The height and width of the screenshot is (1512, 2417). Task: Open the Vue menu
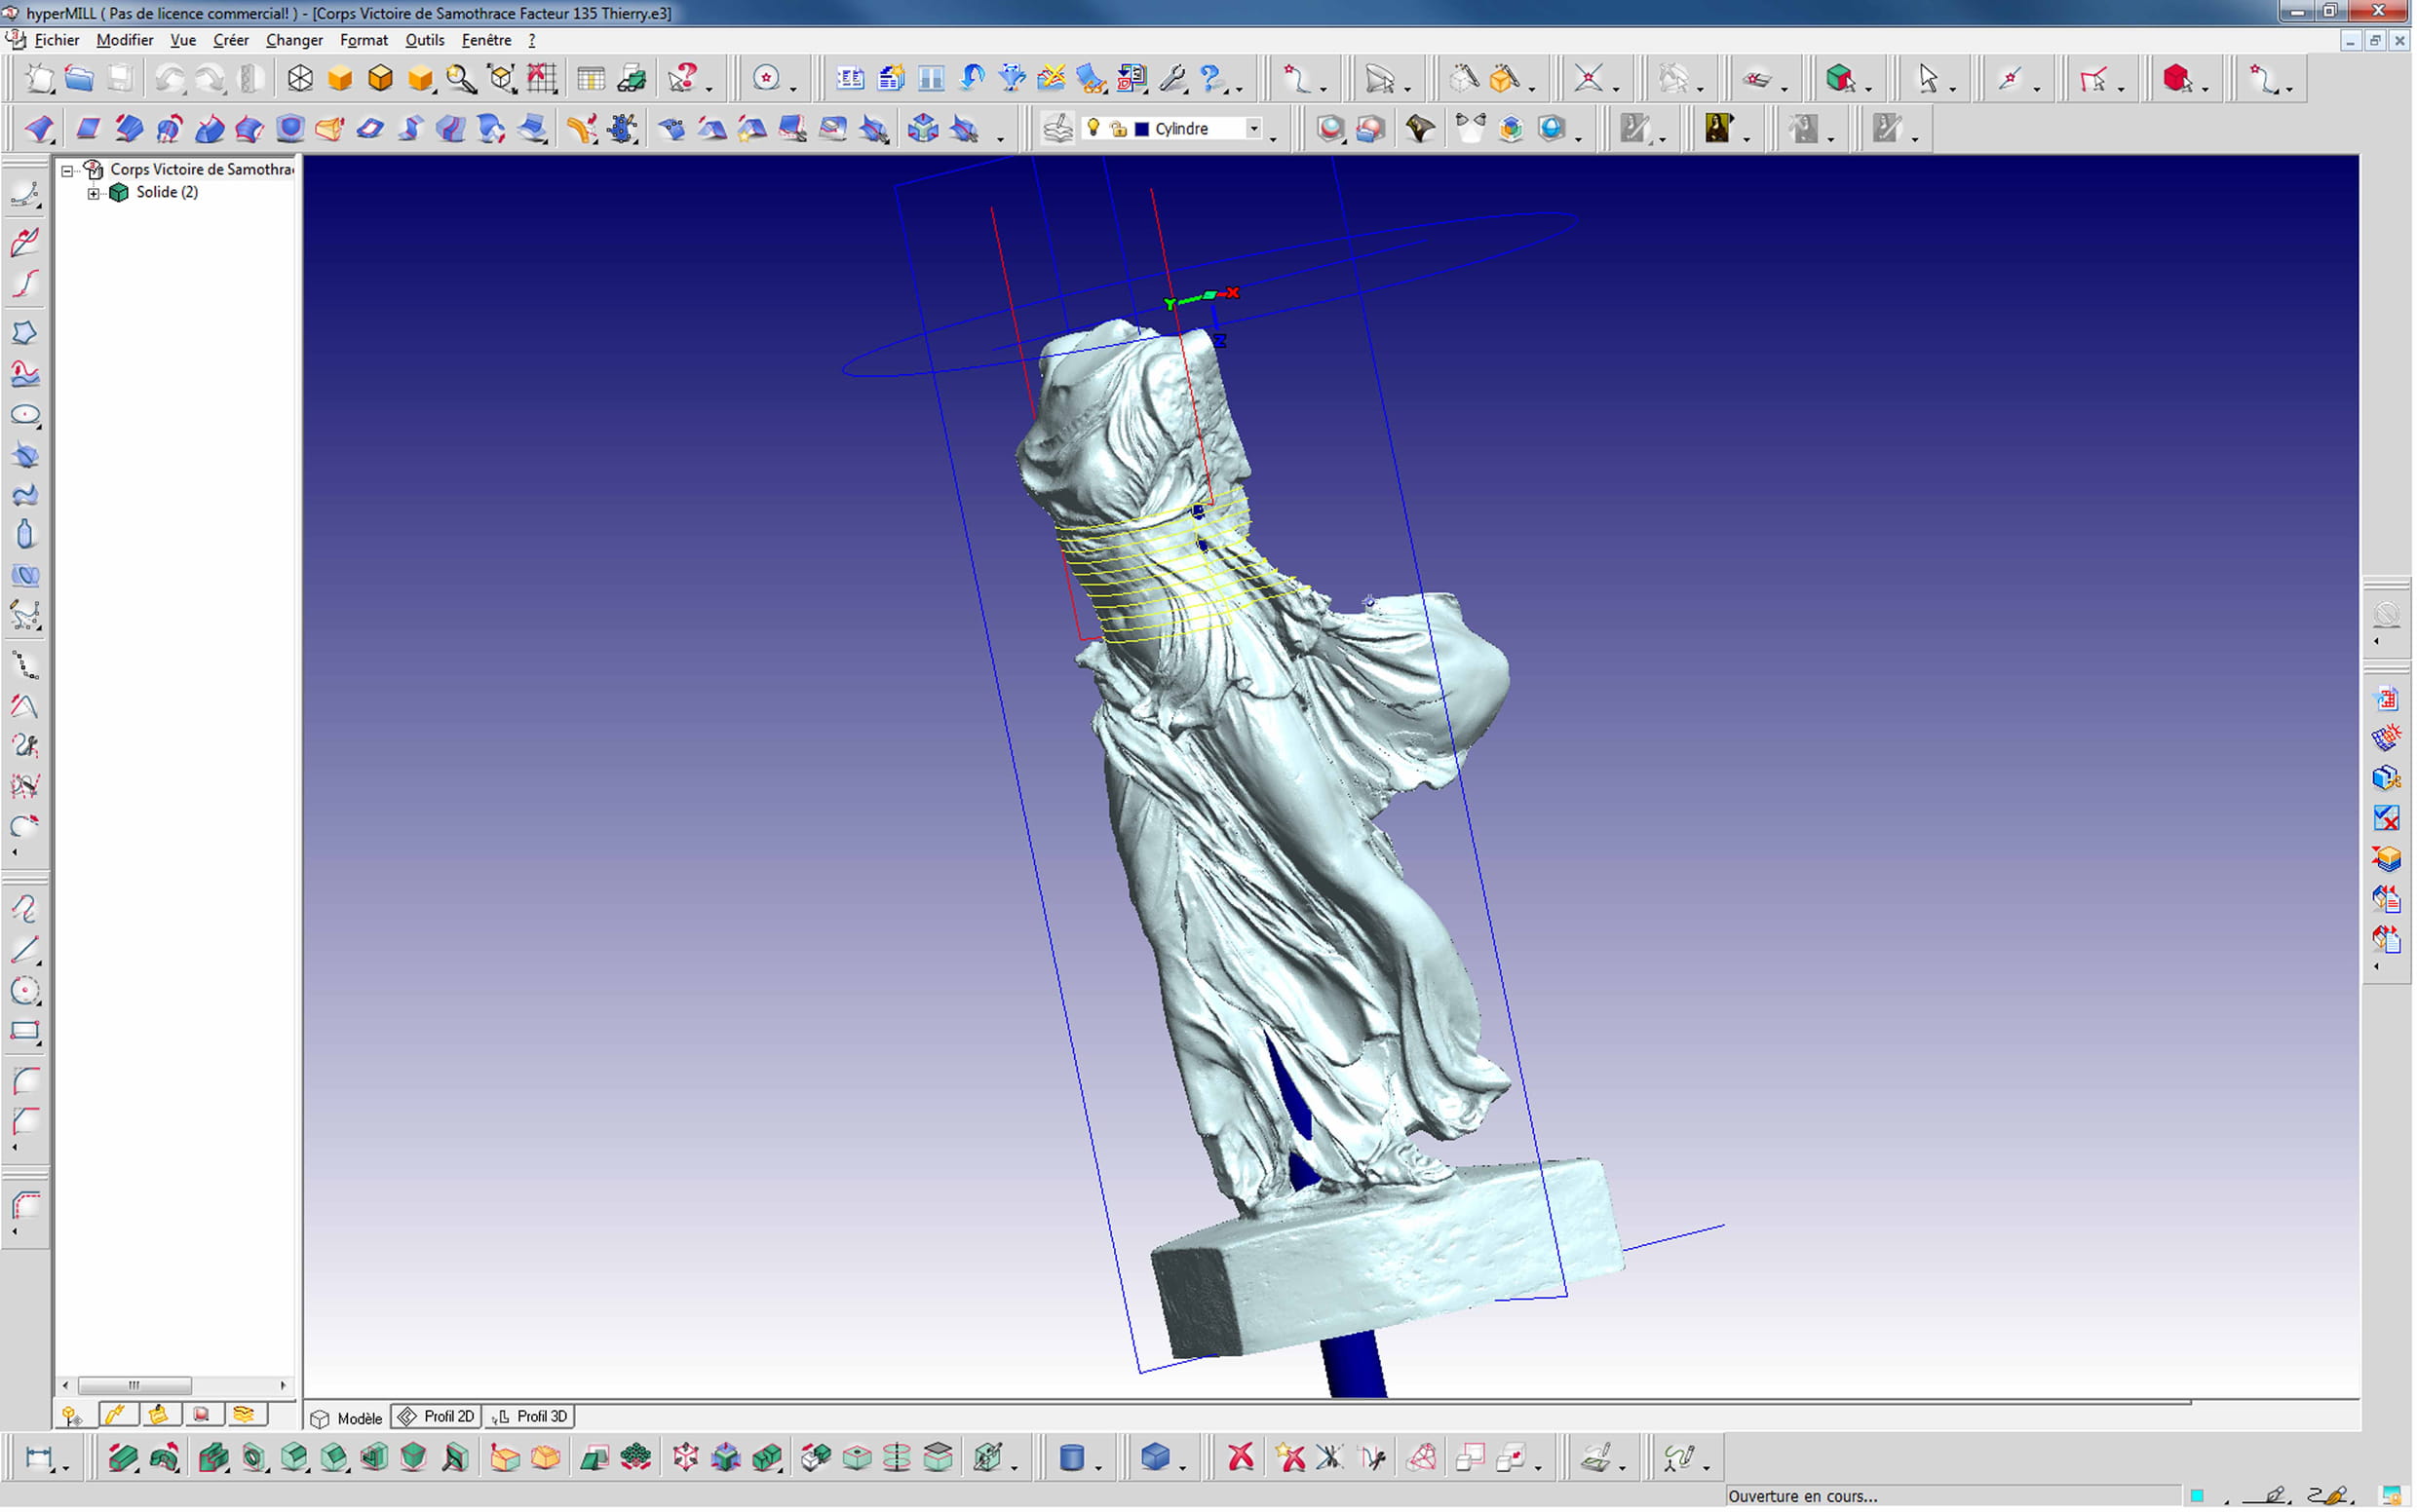click(183, 40)
